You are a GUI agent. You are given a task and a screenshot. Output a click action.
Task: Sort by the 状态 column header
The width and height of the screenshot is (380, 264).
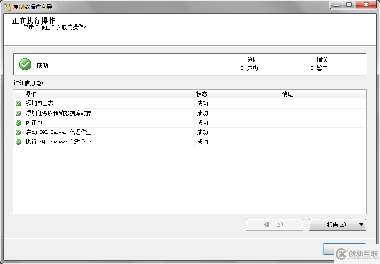tap(237, 94)
